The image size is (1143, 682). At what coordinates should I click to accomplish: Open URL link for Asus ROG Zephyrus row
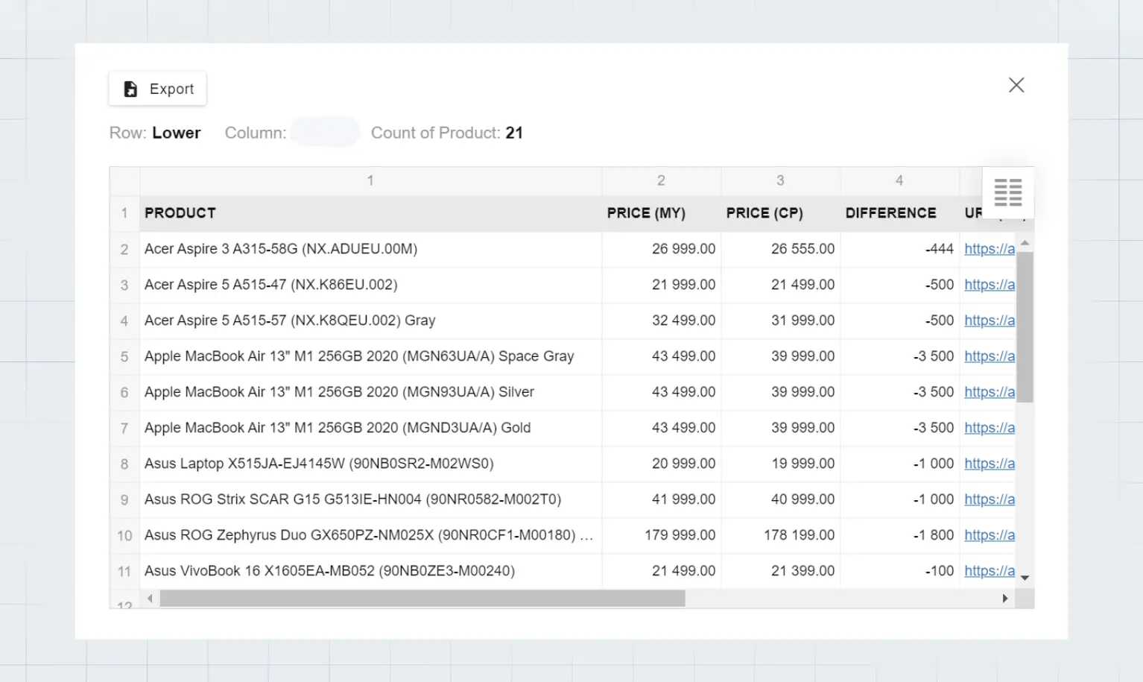[x=989, y=535]
